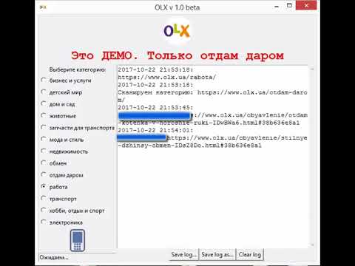Click the small OLX title bar icon
The image size is (355, 266).
[43, 7]
